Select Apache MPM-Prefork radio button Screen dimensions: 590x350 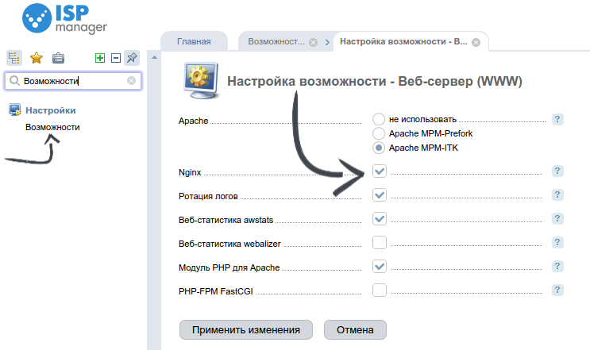pos(379,133)
